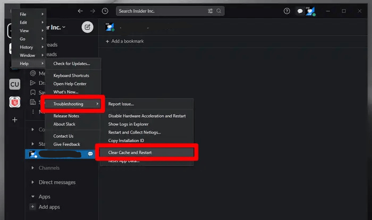The image size is (372, 220).
Task: Choose Clear Cache and Restart
Action: tap(146, 153)
